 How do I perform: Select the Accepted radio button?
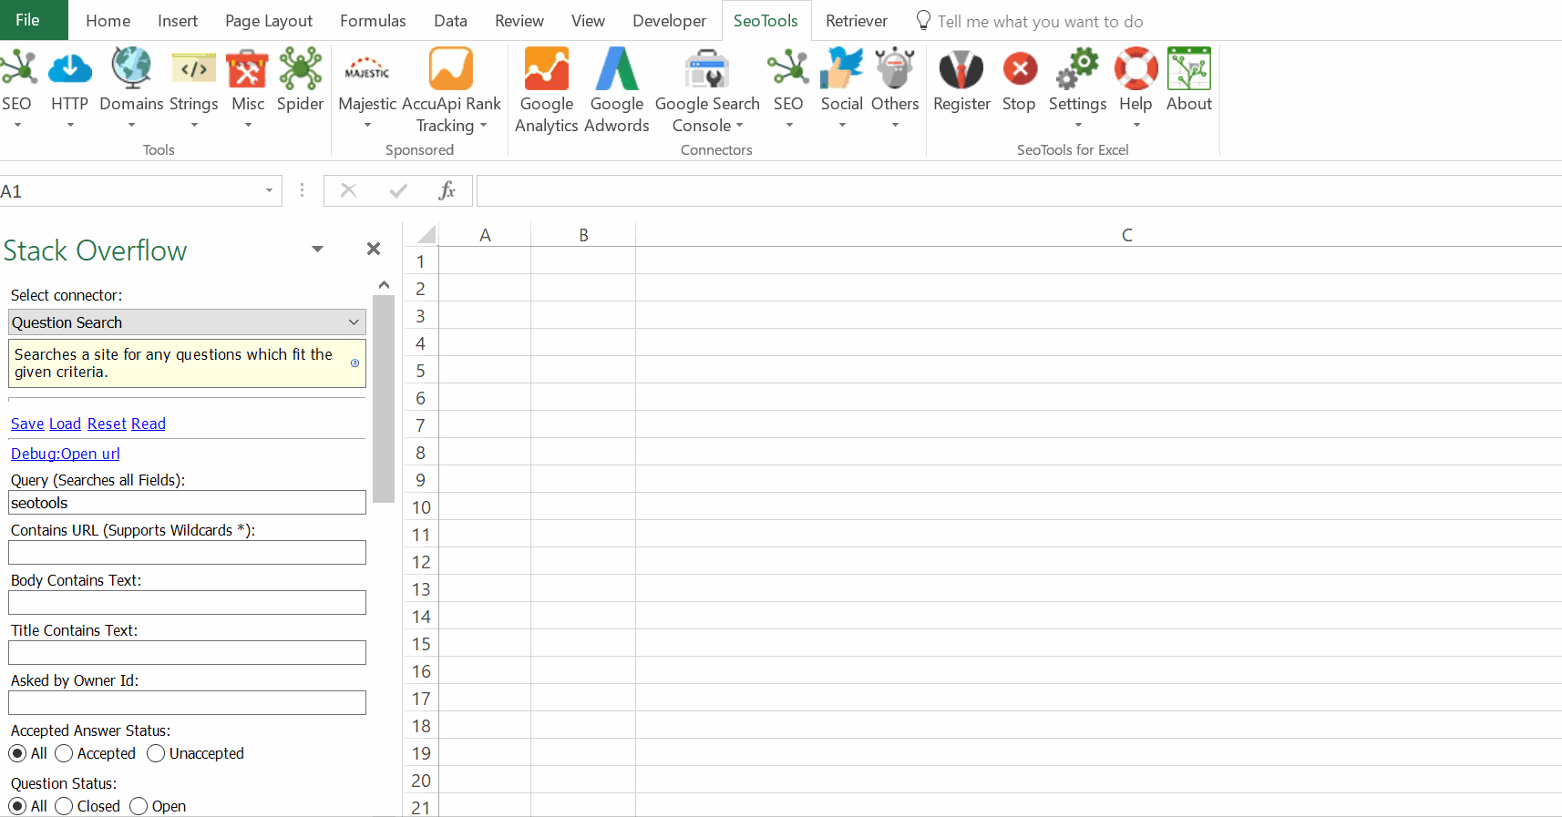(64, 753)
